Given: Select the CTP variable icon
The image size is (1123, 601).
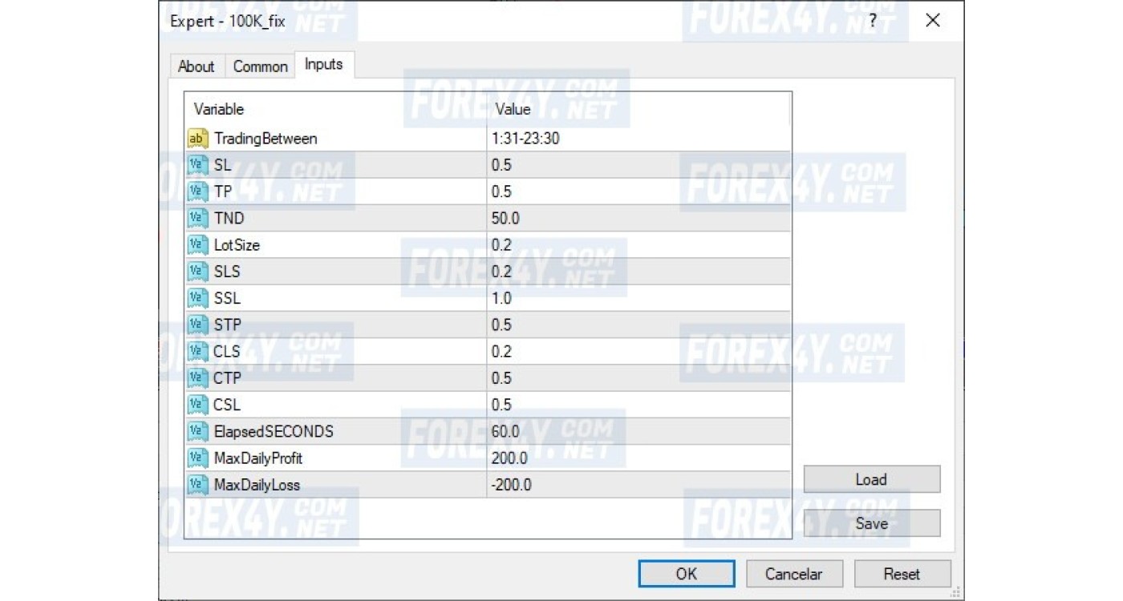Looking at the screenshot, I should click(x=197, y=377).
